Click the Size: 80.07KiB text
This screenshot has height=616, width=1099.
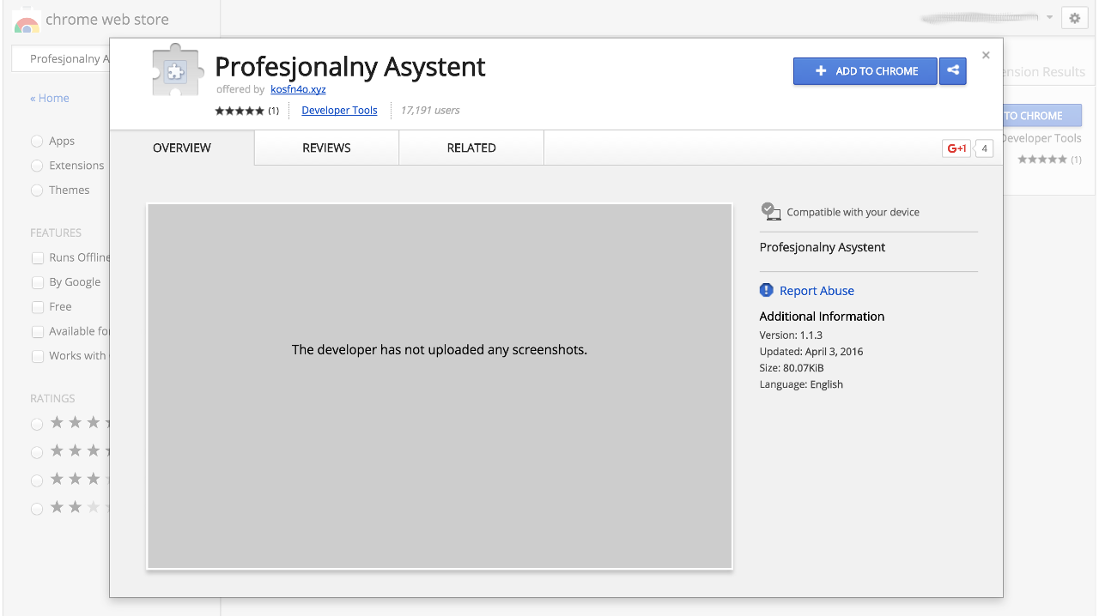click(x=792, y=368)
